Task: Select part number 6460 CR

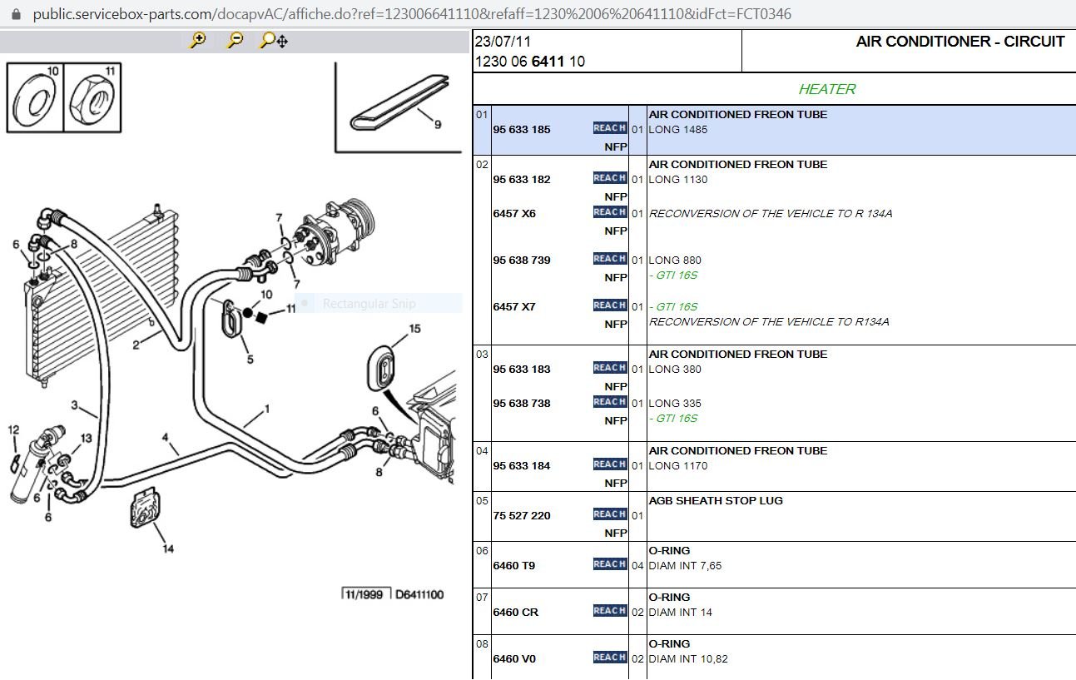Action: pos(516,613)
